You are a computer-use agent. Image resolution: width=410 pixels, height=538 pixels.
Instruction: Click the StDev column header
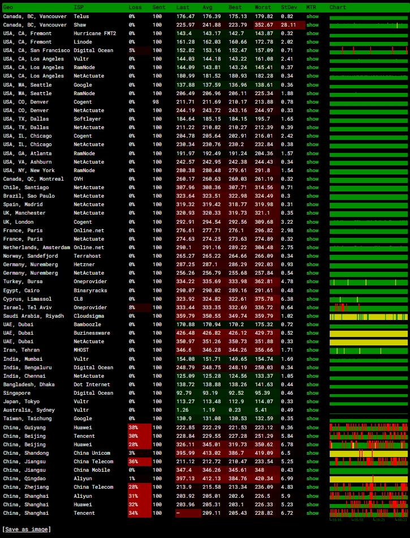click(288, 7)
